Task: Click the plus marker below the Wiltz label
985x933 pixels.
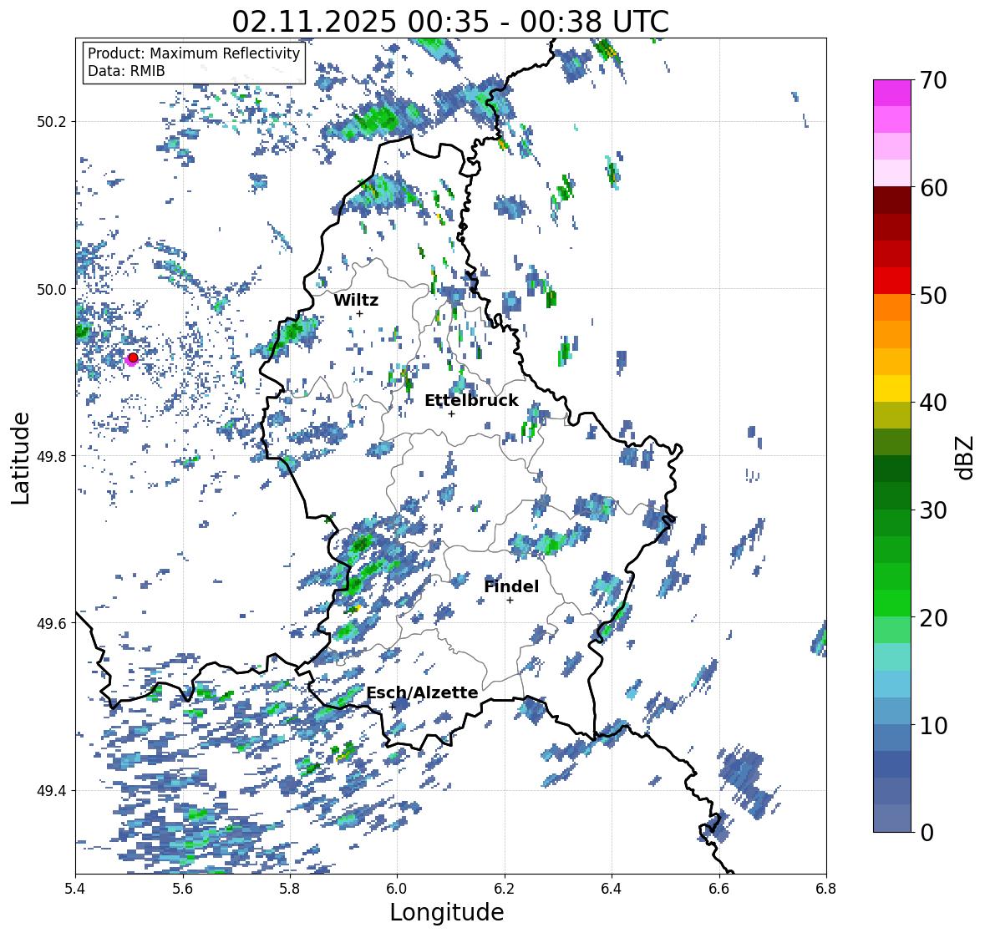Action: [359, 313]
